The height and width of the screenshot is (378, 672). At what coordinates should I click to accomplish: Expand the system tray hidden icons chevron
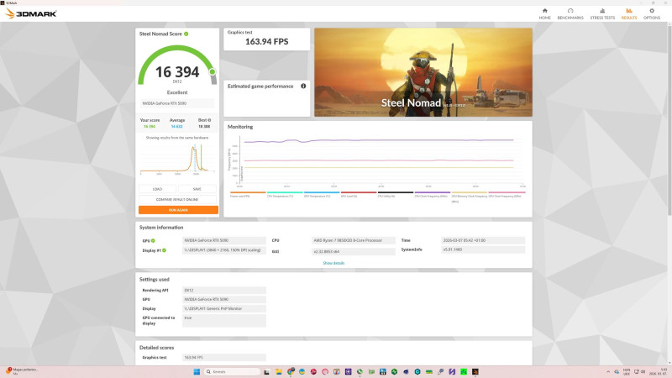[x=607, y=371]
